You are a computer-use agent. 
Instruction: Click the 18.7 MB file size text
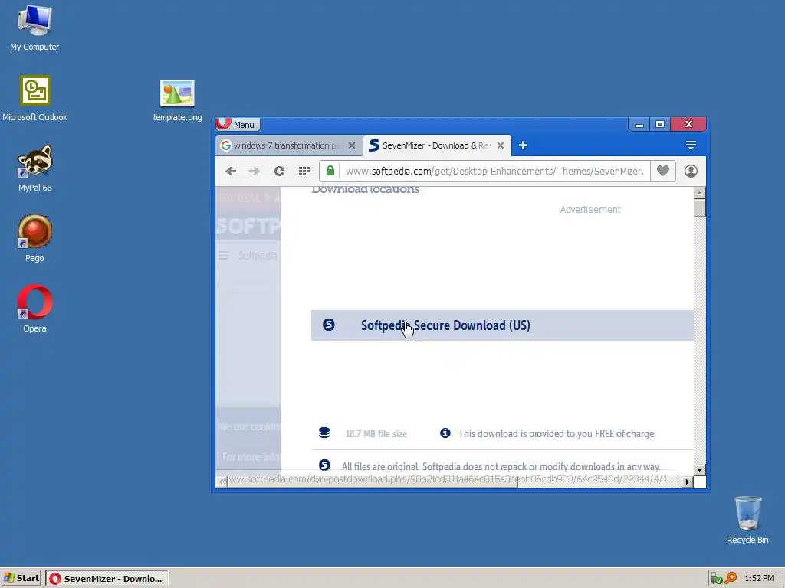click(376, 433)
